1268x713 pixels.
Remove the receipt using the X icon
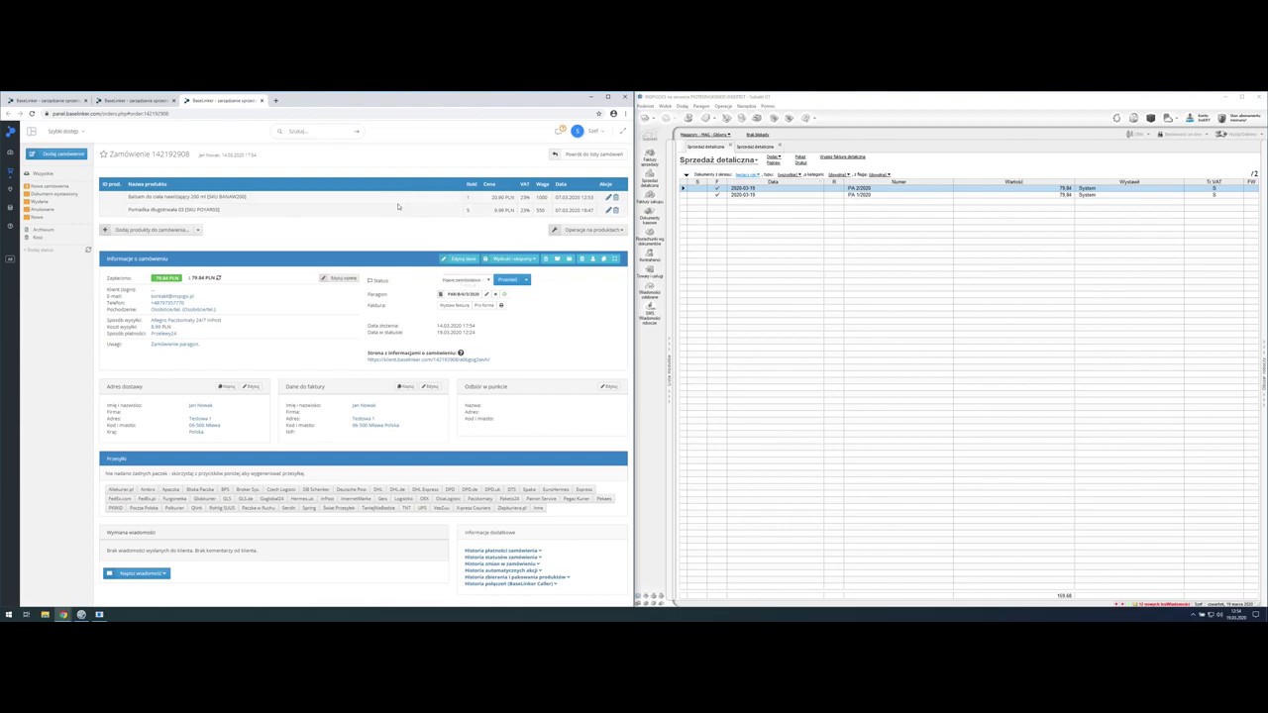pos(495,294)
